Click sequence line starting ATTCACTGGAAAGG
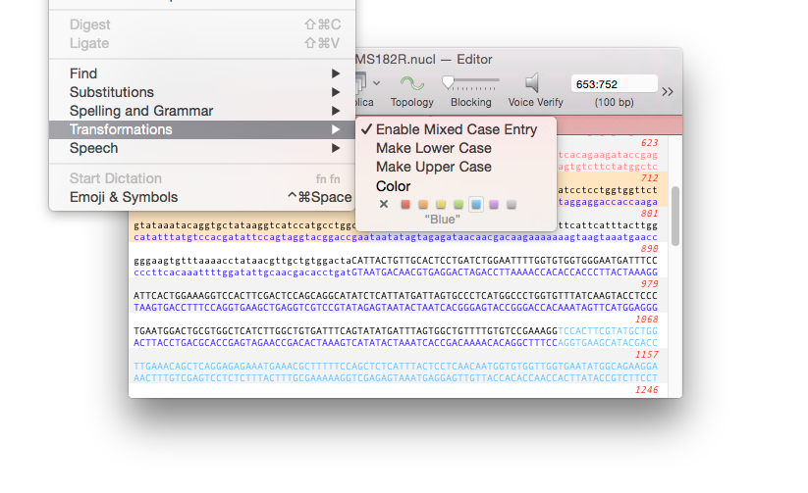 tap(396, 296)
